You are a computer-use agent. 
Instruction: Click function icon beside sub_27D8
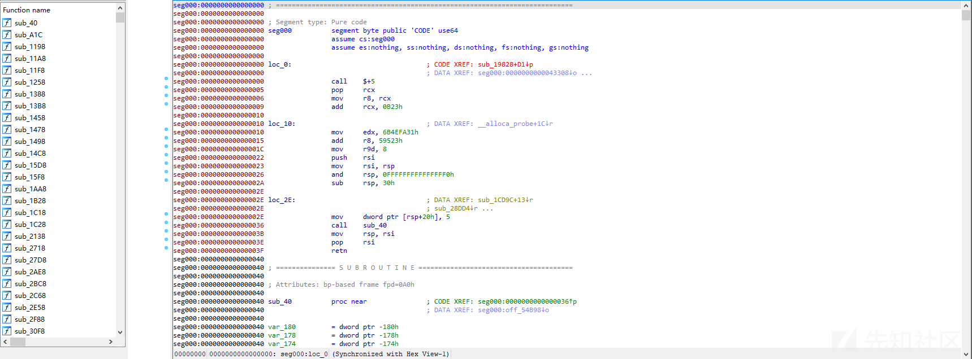[x=7, y=260]
